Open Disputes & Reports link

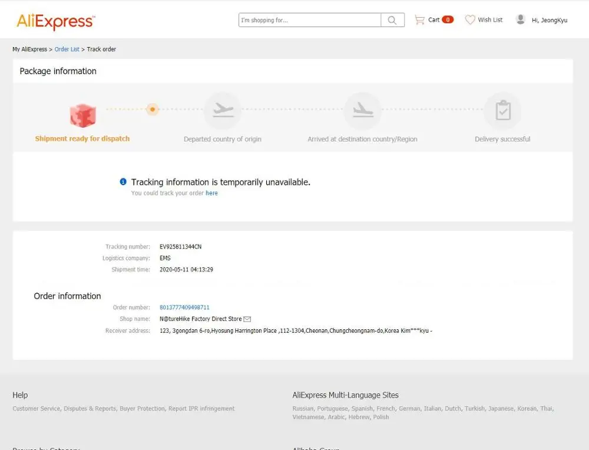point(90,408)
